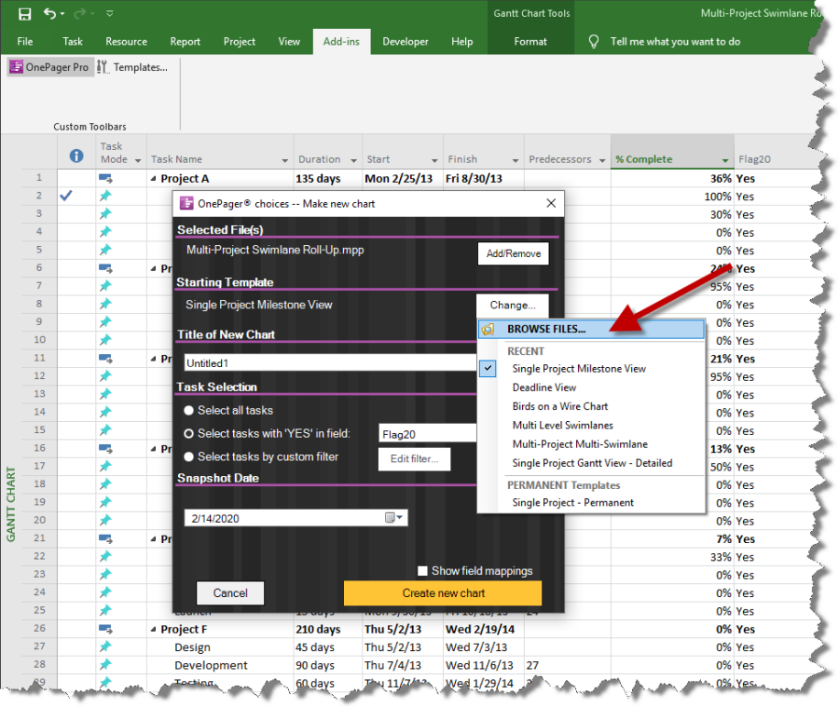Viewport: 839px width, 707px height.
Task: Click the pinned task mode icon in row 2
Action: coord(105,196)
